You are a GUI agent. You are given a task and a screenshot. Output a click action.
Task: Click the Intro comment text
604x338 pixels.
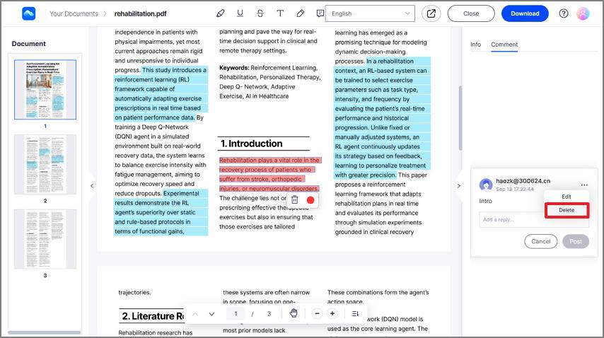click(x=485, y=201)
